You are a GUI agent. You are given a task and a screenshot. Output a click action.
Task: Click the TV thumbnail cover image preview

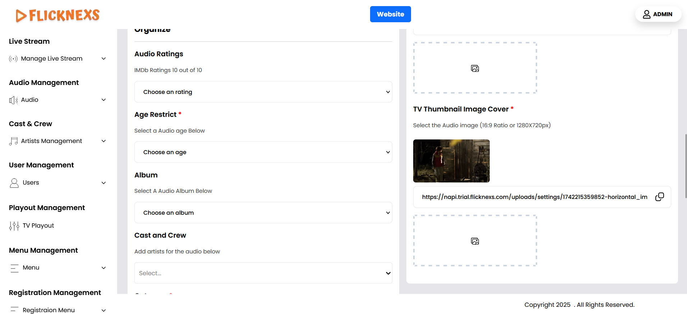click(451, 161)
